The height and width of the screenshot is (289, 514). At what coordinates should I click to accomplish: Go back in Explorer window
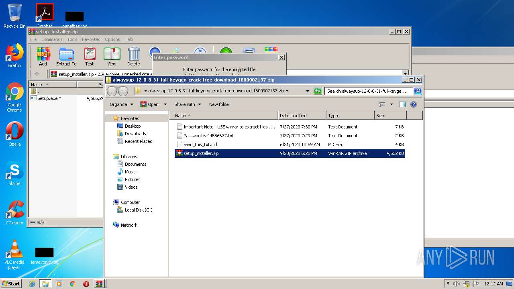tap(112, 91)
